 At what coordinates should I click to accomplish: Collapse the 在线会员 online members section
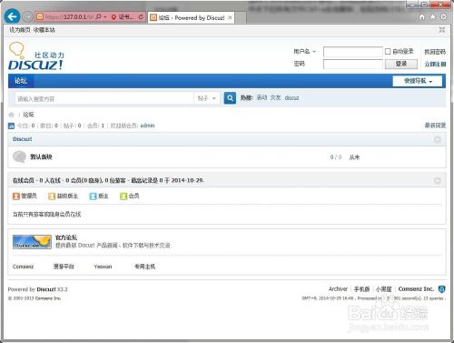coord(438,181)
